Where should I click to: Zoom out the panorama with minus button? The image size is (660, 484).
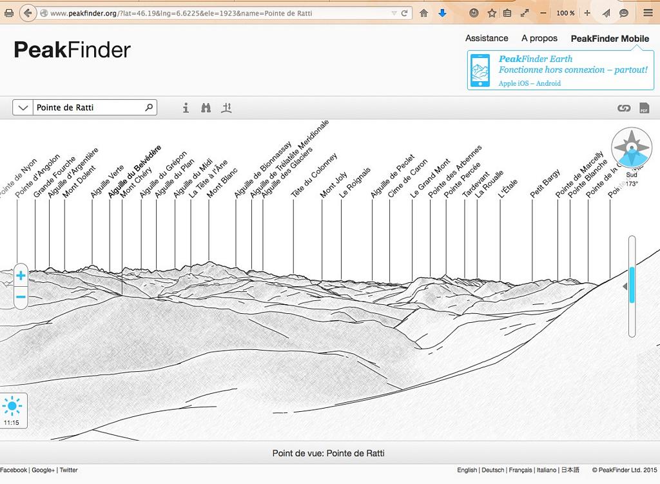point(21,297)
